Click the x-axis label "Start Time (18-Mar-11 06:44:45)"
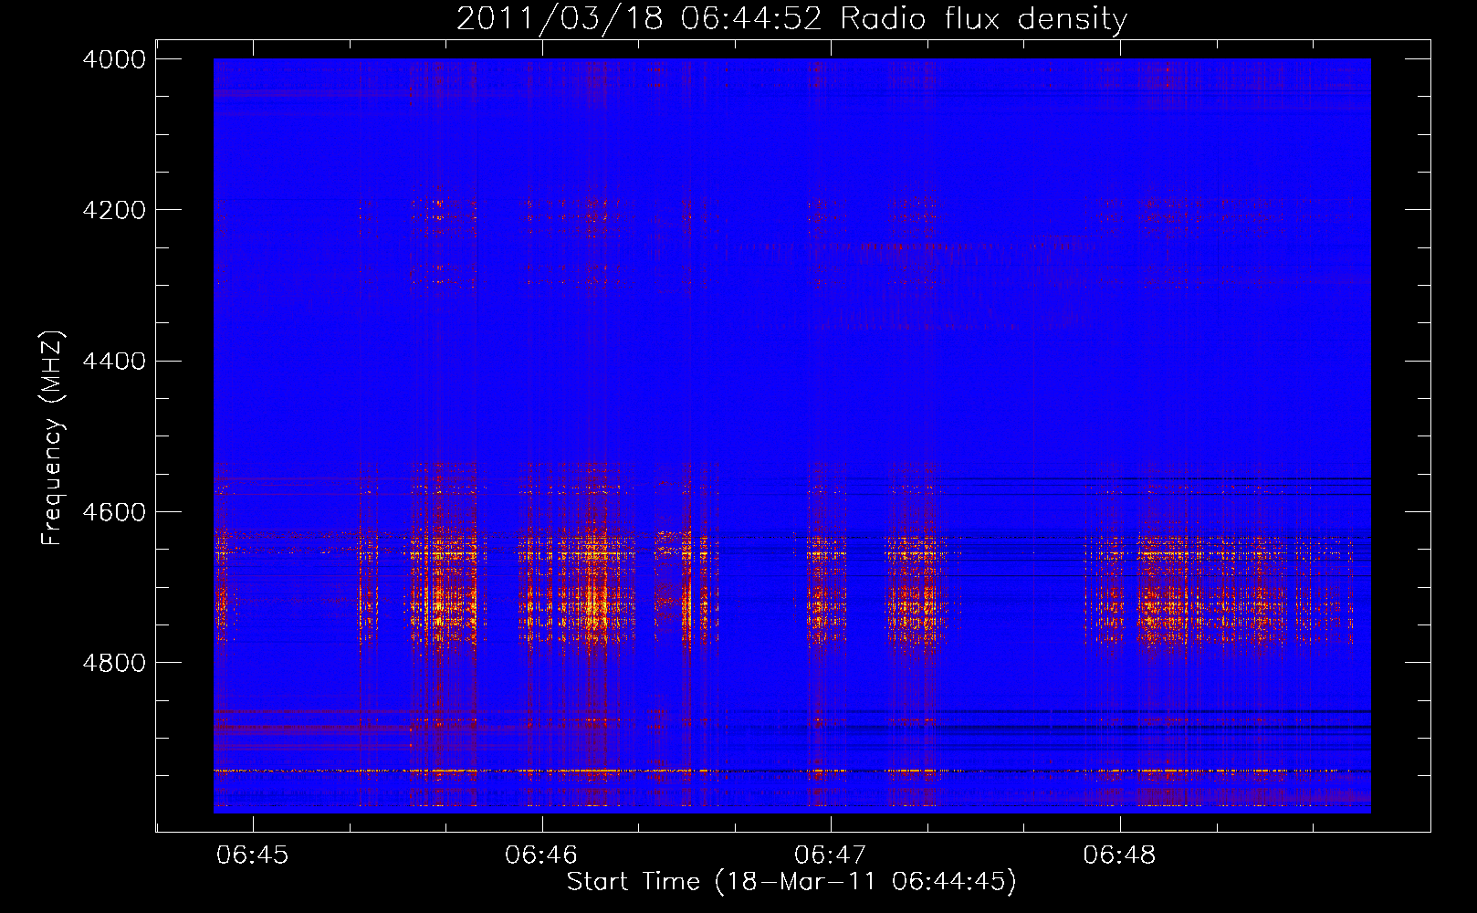1477x913 pixels. (x=791, y=882)
